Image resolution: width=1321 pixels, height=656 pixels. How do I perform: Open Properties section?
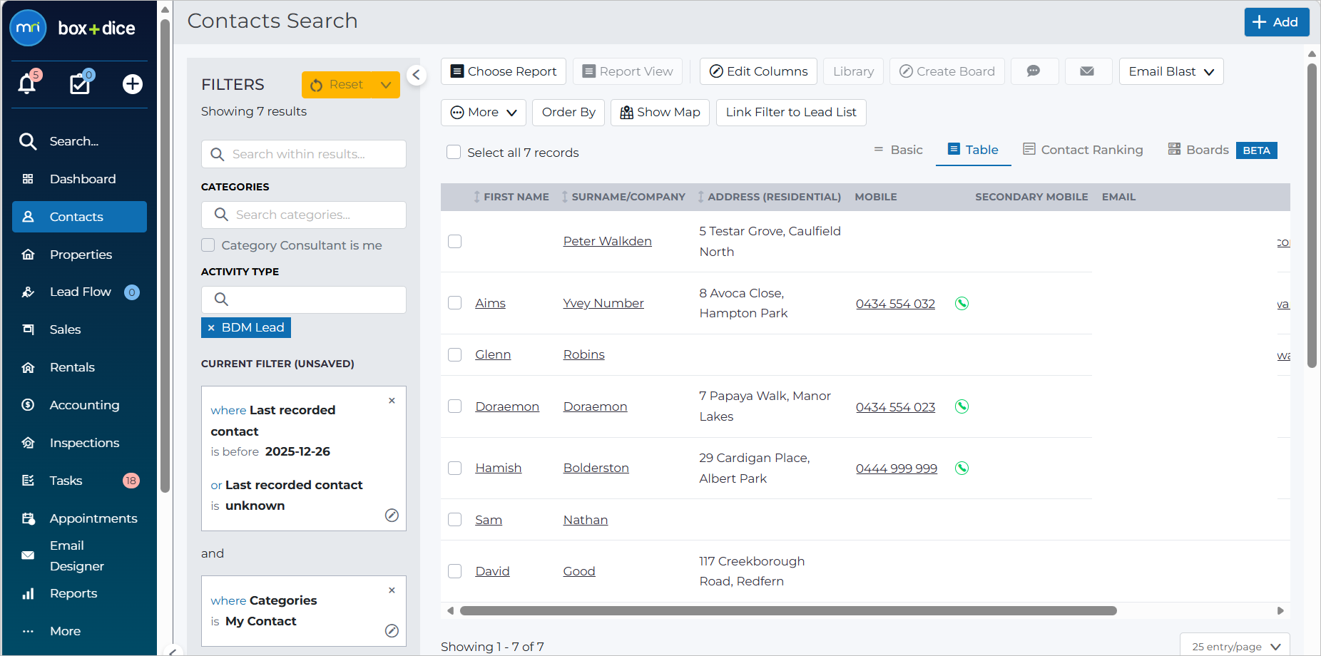79,255
